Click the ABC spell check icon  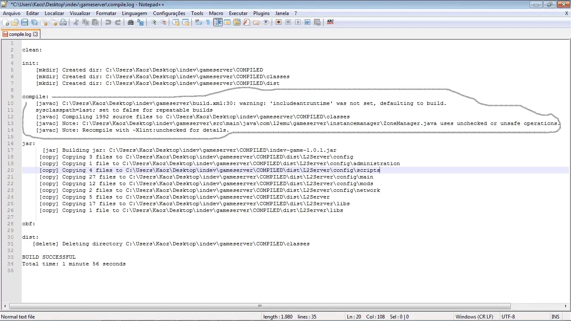[330, 22]
